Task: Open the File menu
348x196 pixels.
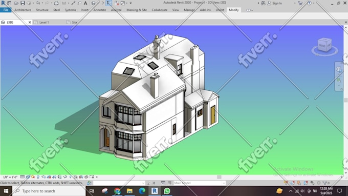Action: 6,10
